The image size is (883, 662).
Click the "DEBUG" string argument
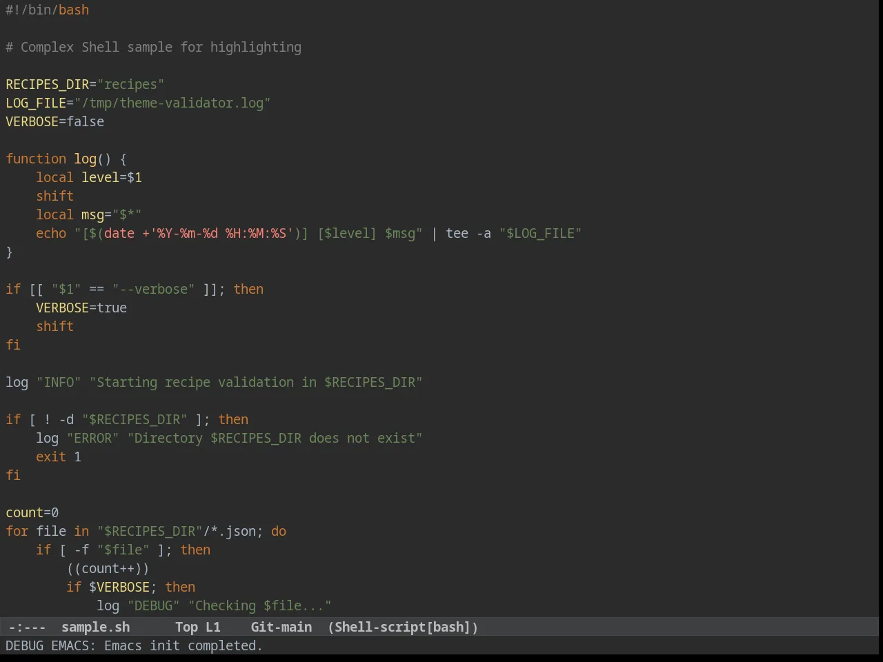pyautogui.click(x=153, y=605)
